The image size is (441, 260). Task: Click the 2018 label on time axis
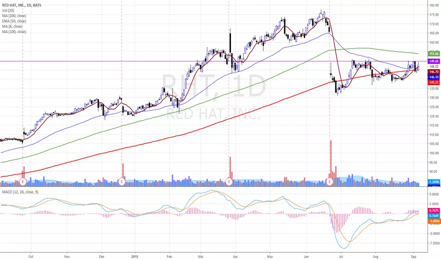click(135, 257)
